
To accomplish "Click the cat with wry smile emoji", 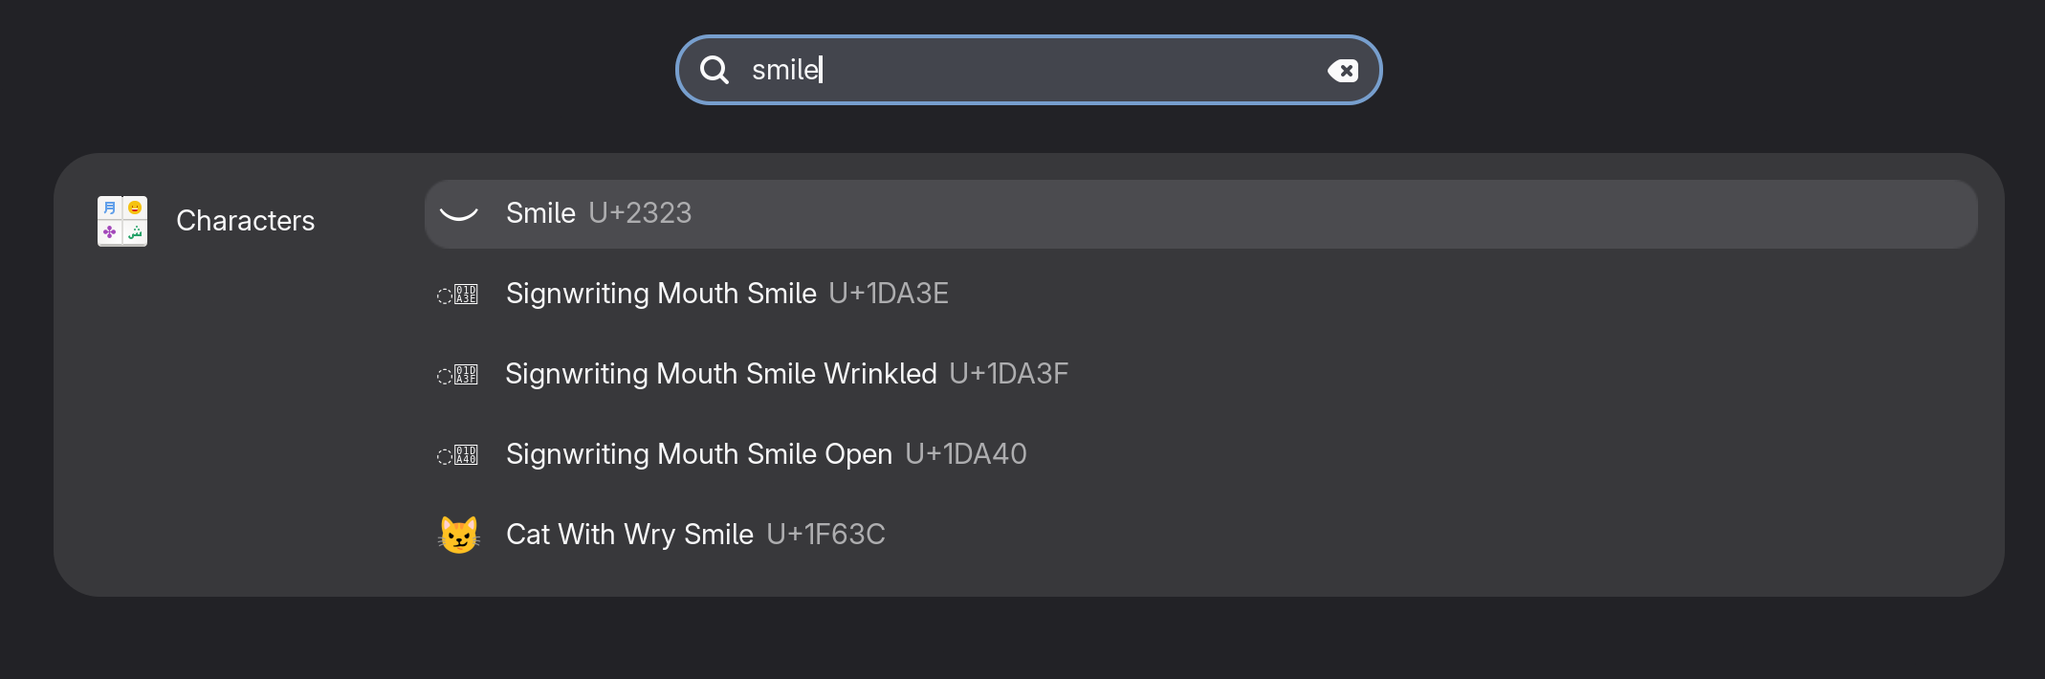I will (x=458, y=535).
